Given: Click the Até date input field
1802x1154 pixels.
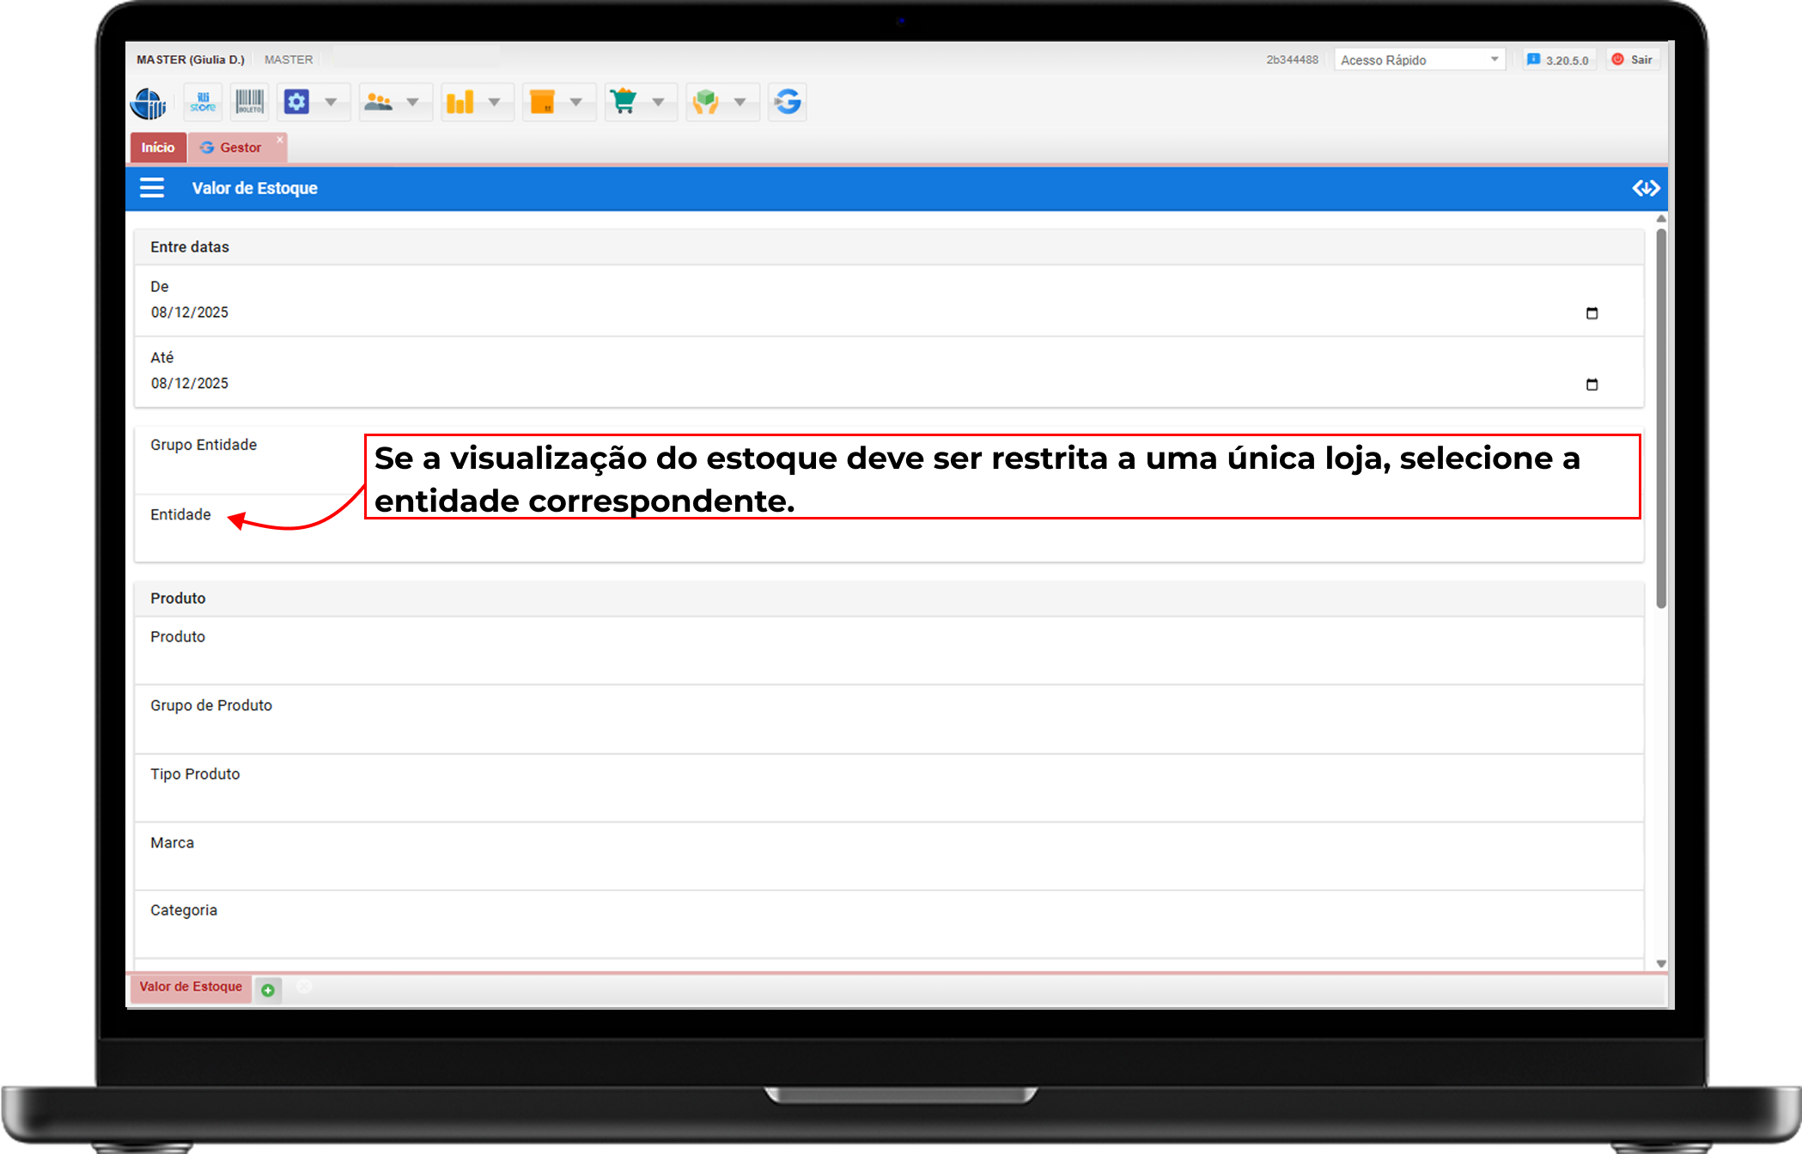Looking at the screenshot, I should pos(190,384).
